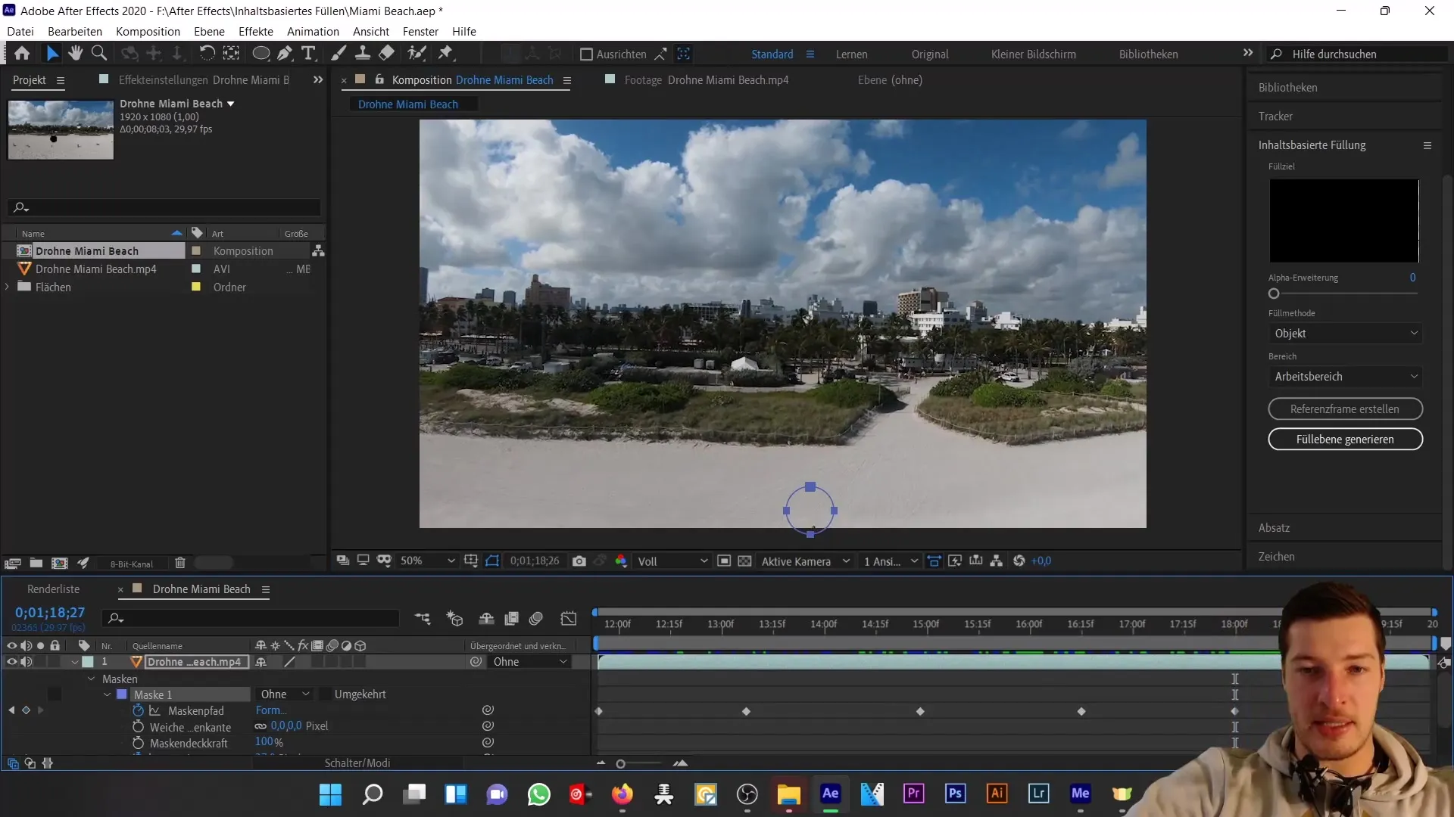This screenshot has height=817, width=1454.
Task: Collapse the Masken group
Action: [92, 679]
